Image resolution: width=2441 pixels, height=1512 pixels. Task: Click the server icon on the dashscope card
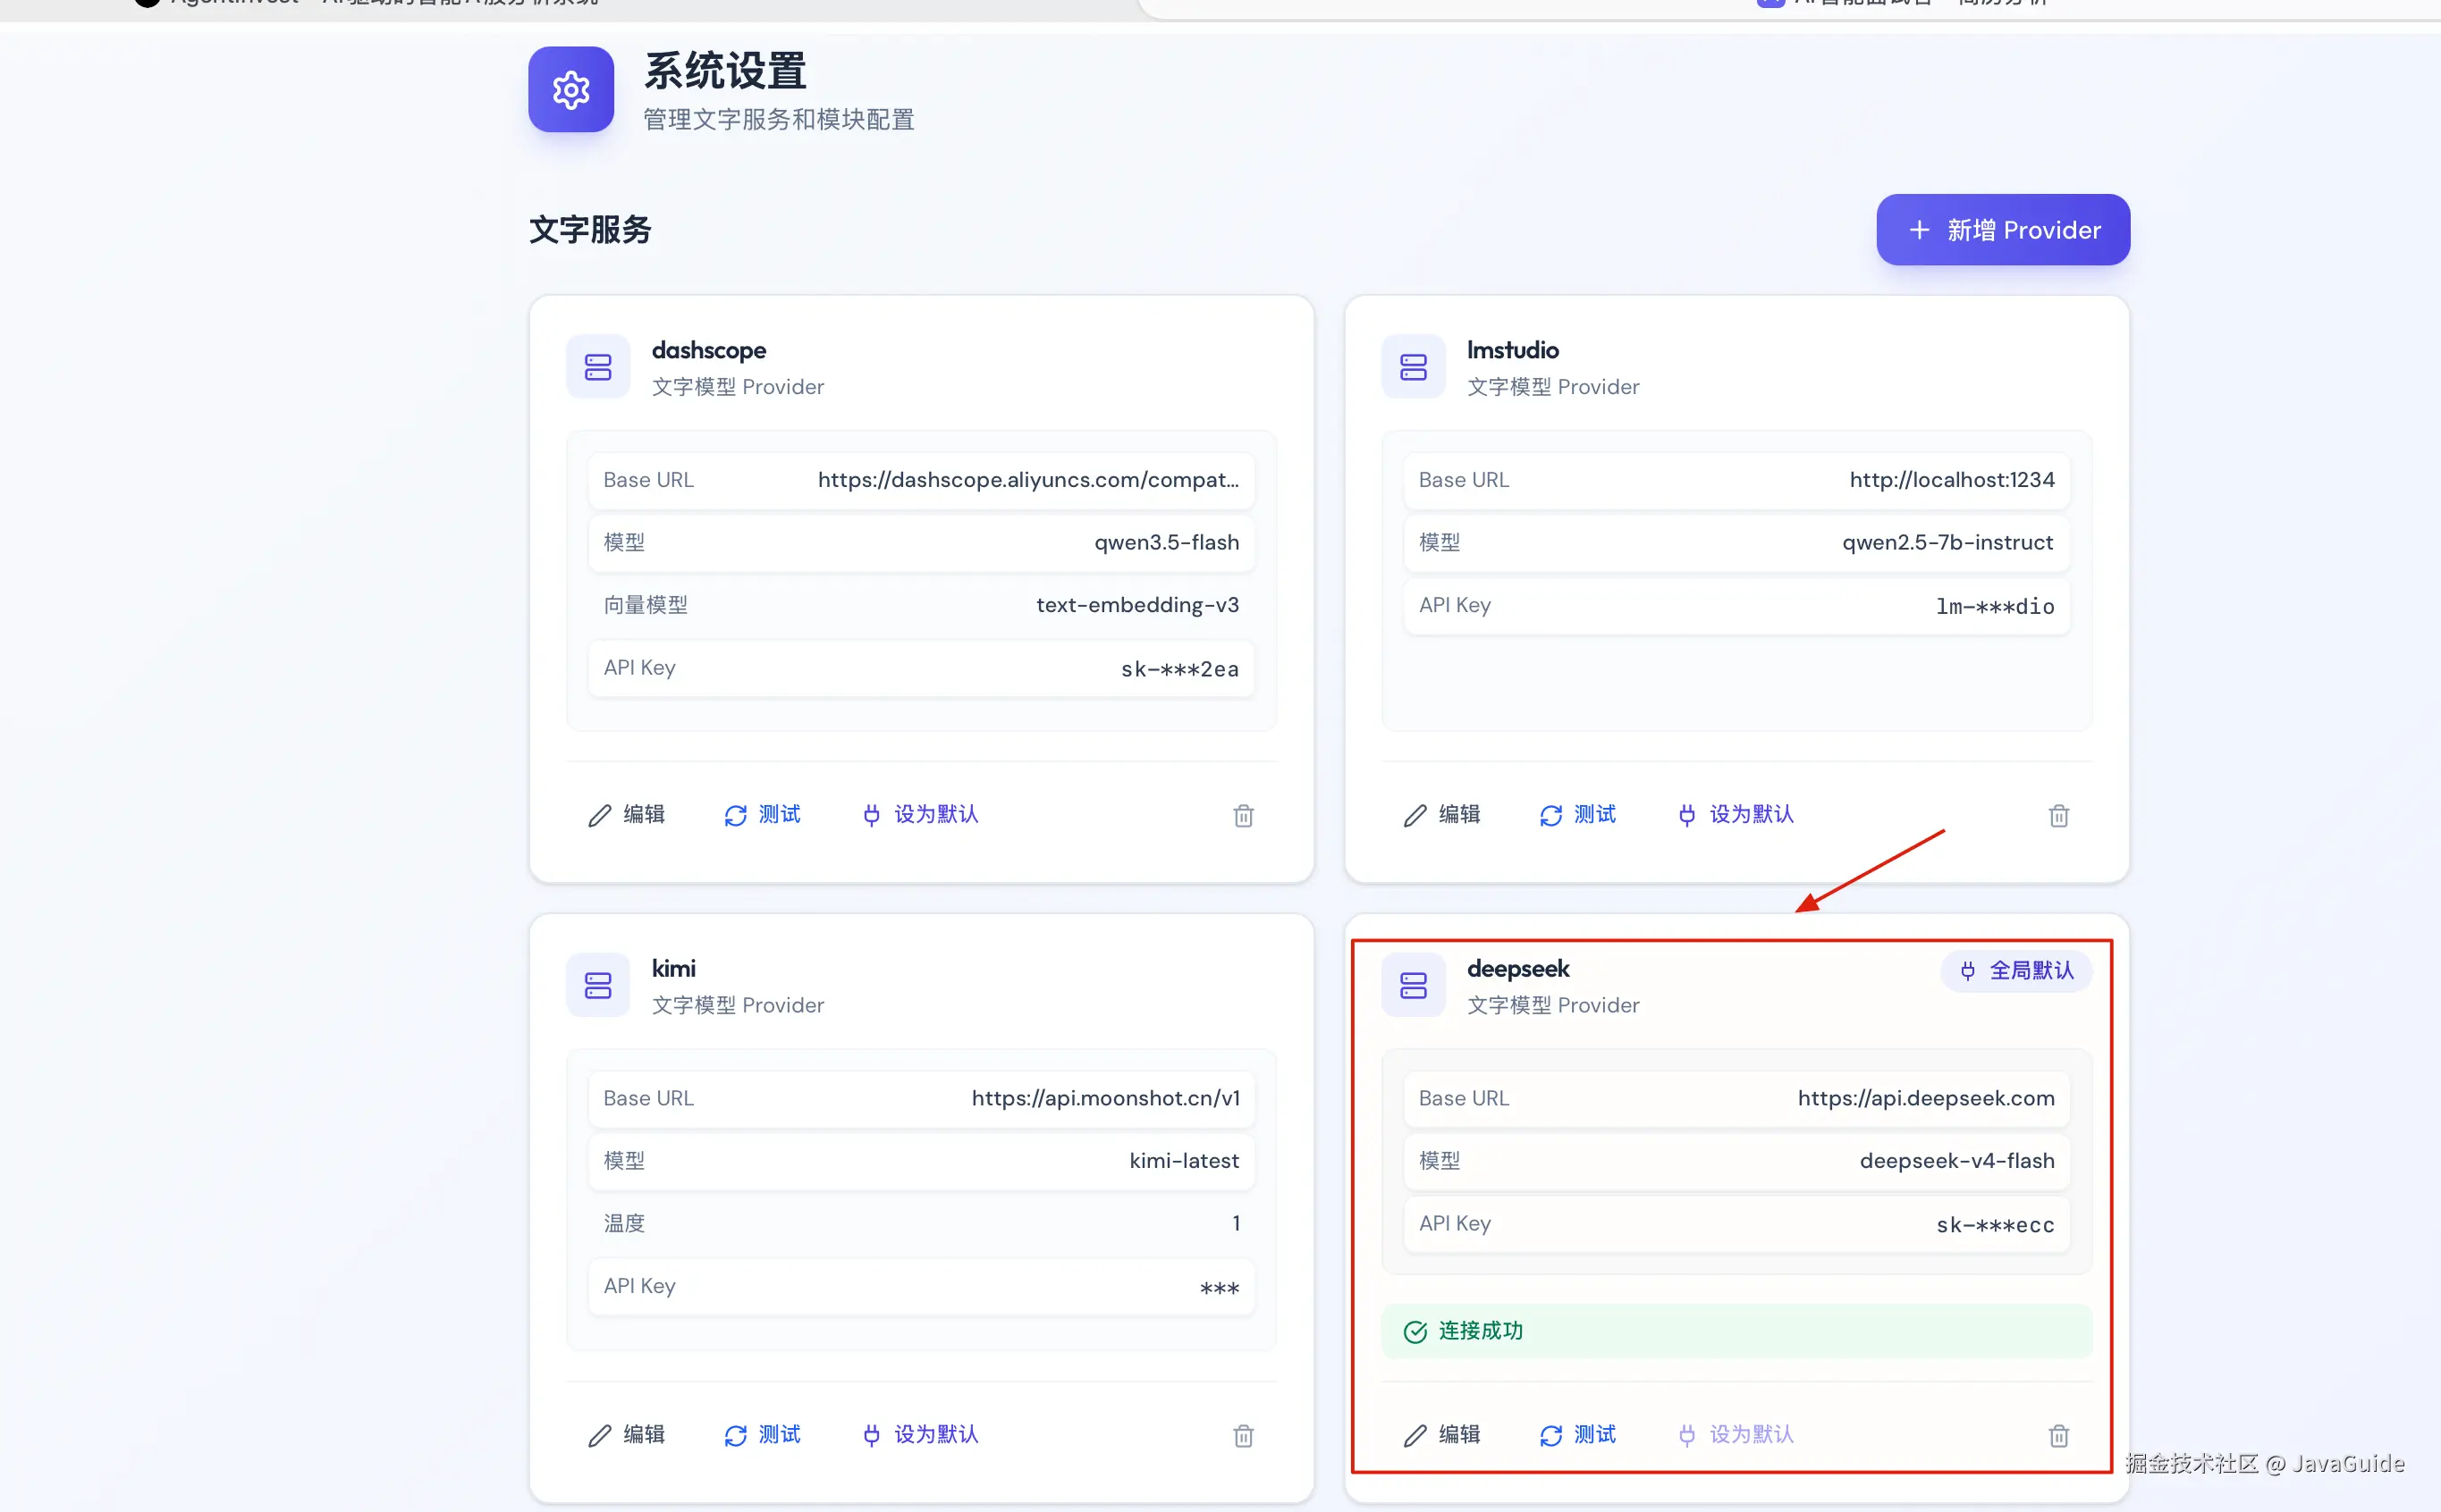click(x=597, y=366)
